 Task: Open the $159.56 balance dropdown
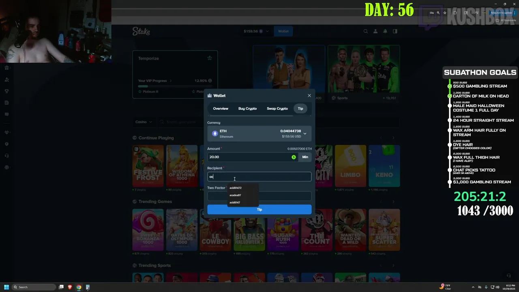pyautogui.click(x=256, y=31)
